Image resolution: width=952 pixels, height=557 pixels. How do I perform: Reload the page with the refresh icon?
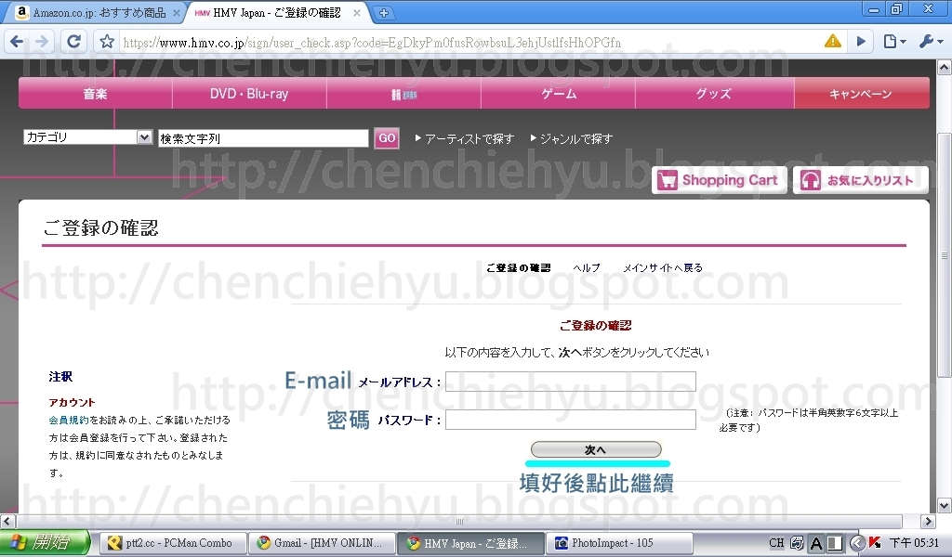[x=73, y=41]
